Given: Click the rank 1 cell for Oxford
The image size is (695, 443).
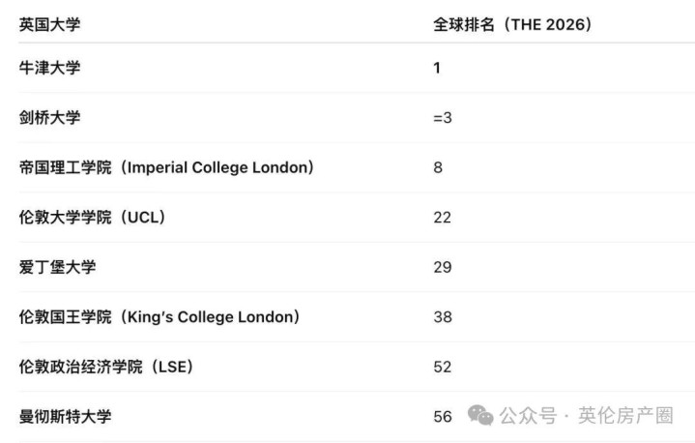Looking at the screenshot, I should pos(437,68).
